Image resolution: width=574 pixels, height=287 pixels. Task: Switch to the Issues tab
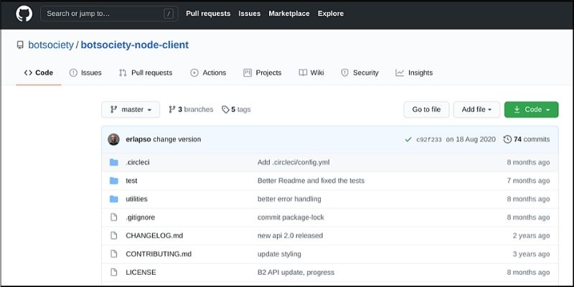[85, 72]
